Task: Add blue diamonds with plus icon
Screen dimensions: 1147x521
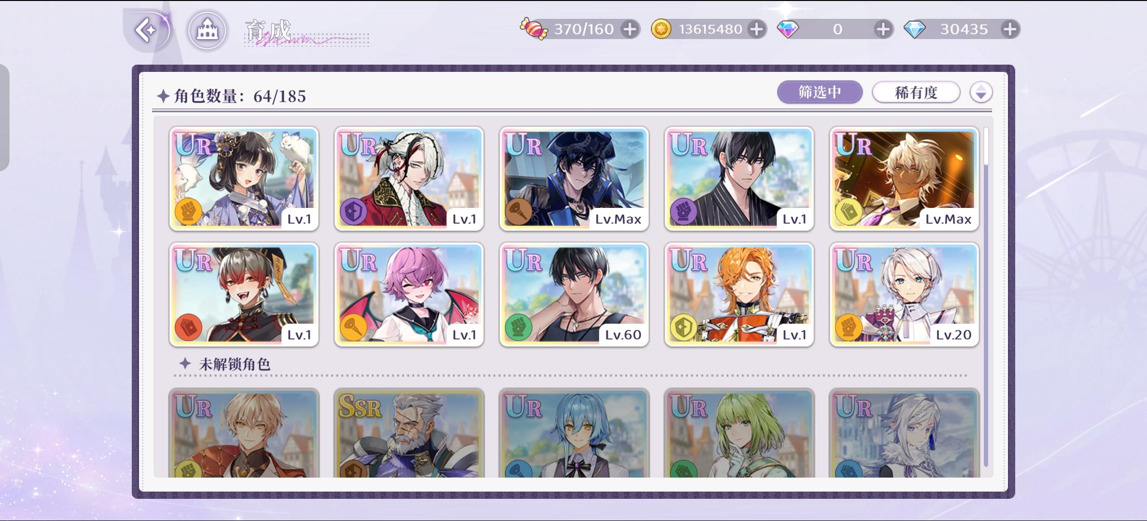Action: point(1010,29)
